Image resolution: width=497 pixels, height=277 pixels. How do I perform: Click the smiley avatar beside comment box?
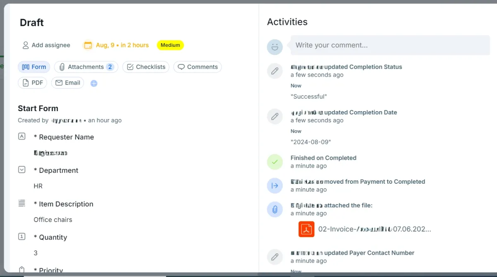click(x=275, y=47)
